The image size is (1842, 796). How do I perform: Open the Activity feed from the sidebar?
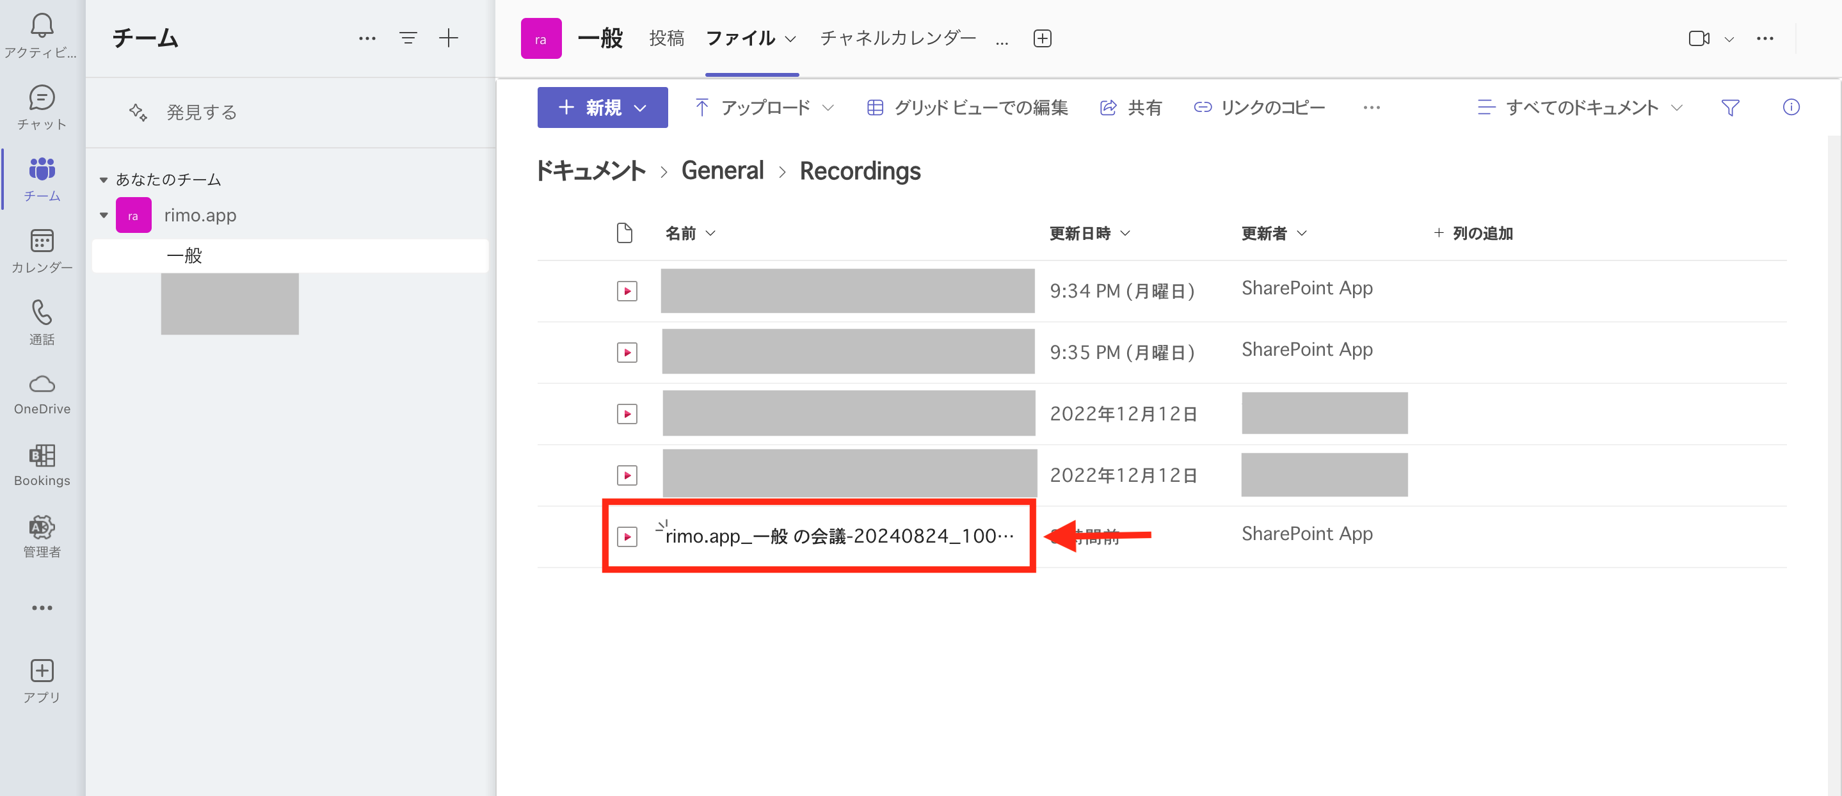(42, 32)
